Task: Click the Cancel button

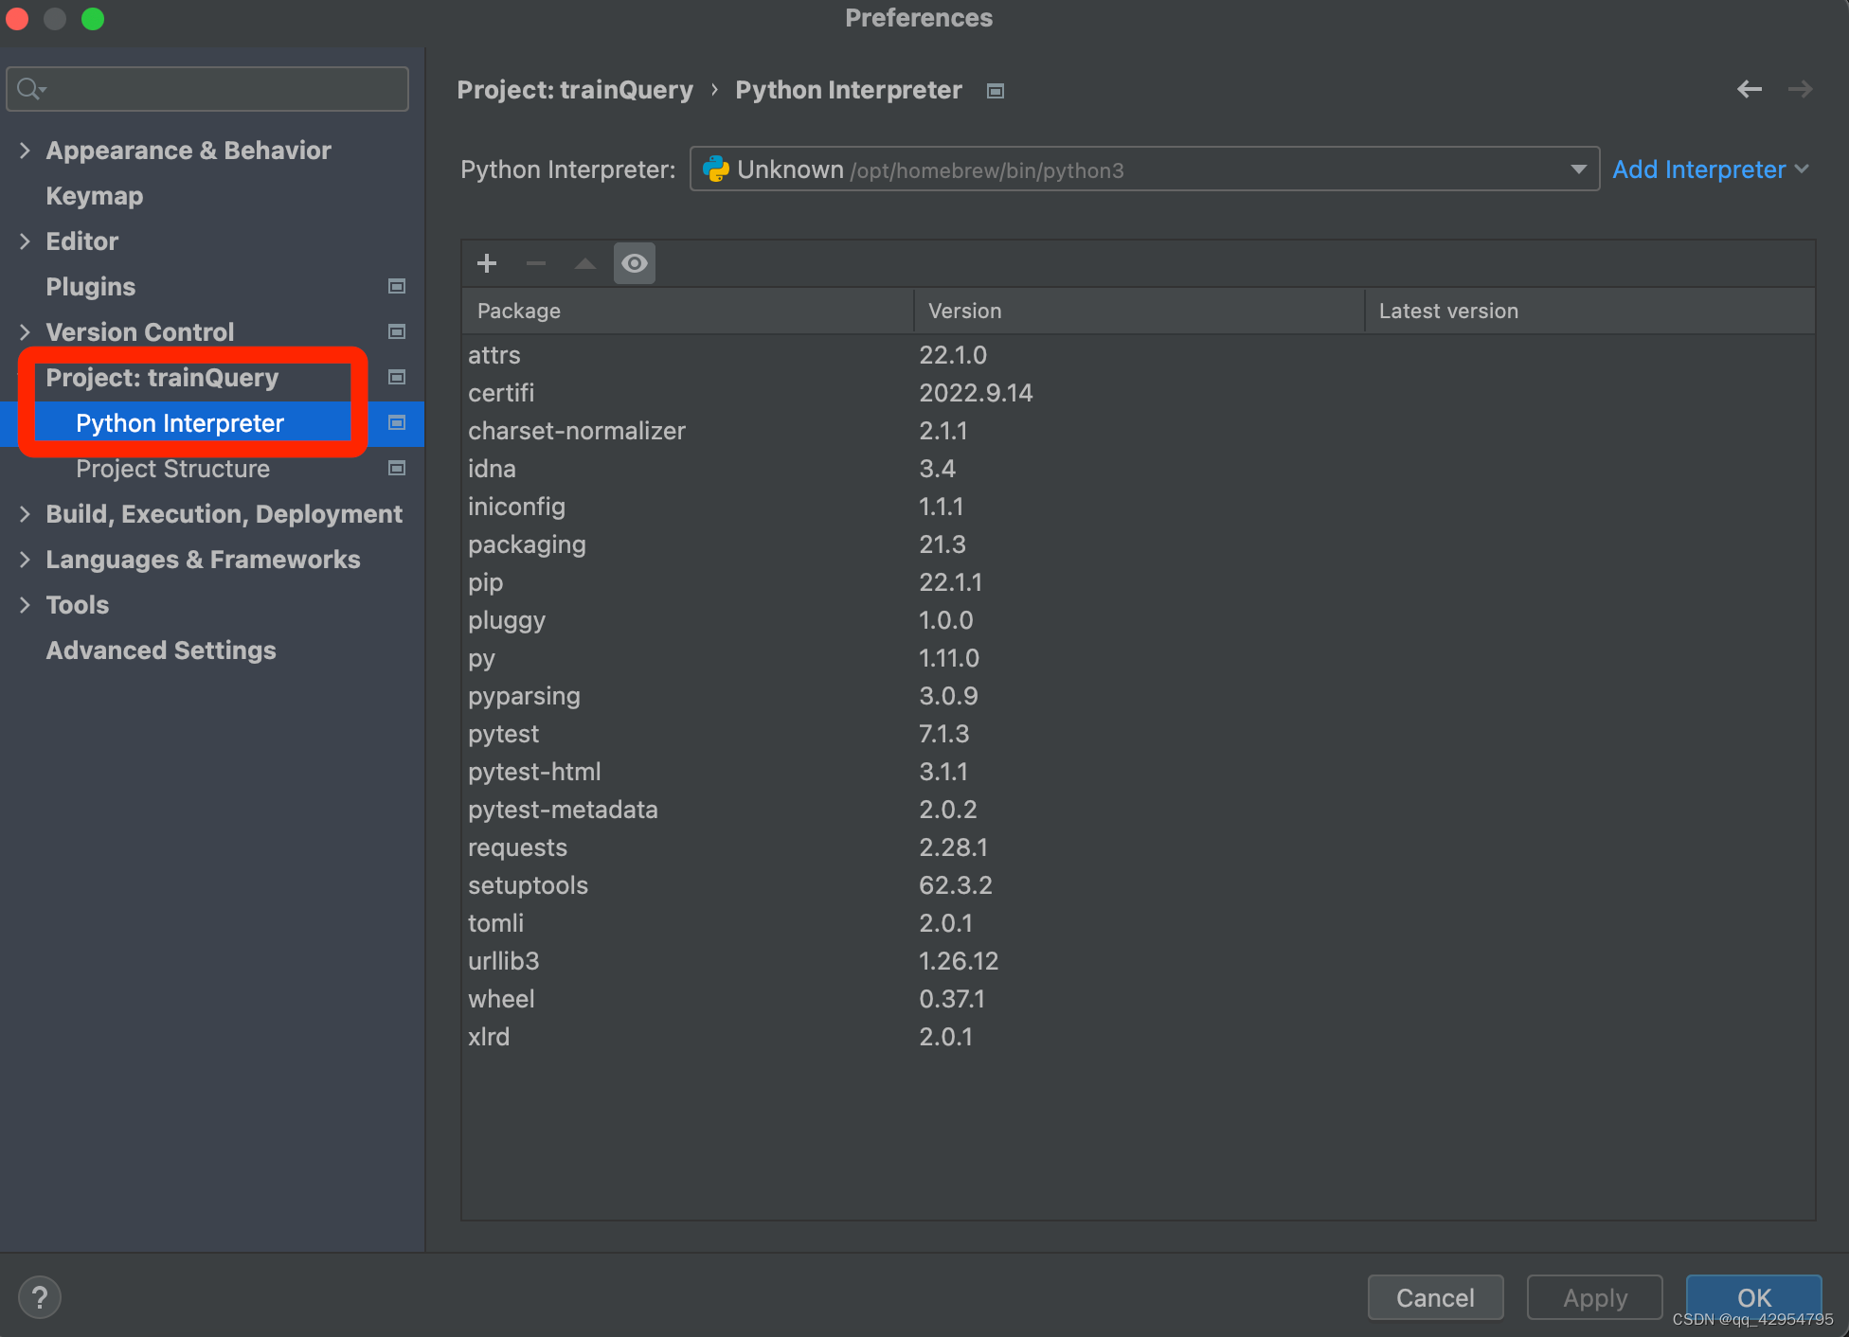Action: point(1434,1297)
